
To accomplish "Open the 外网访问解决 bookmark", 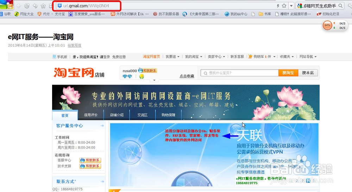I will click(130, 14).
